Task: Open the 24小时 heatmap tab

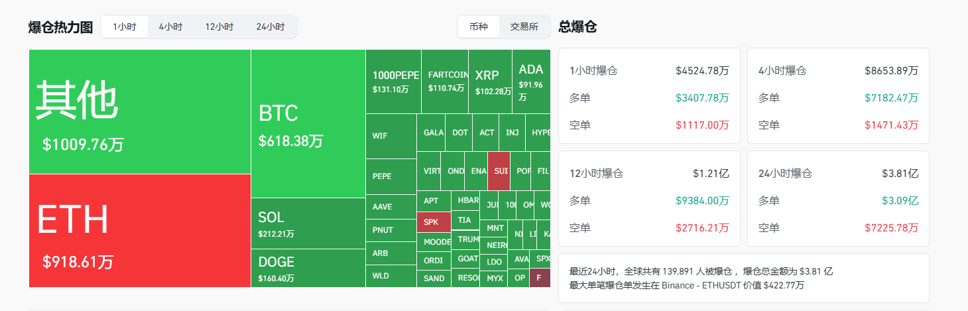Action: pos(270,27)
